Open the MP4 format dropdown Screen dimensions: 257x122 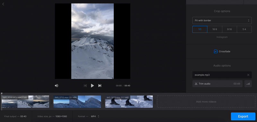pos(95,116)
